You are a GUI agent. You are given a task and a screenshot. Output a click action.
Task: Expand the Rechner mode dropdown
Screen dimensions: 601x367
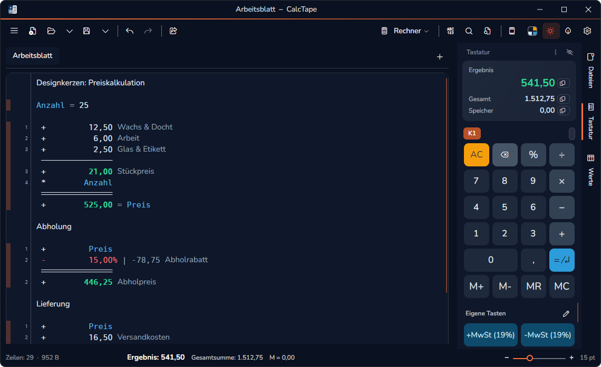pyautogui.click(x=405, y=31)
